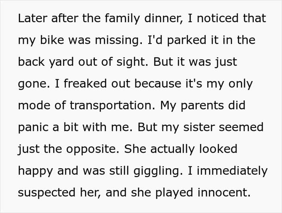Click the words "freaked out"

(x=97, y=84)
